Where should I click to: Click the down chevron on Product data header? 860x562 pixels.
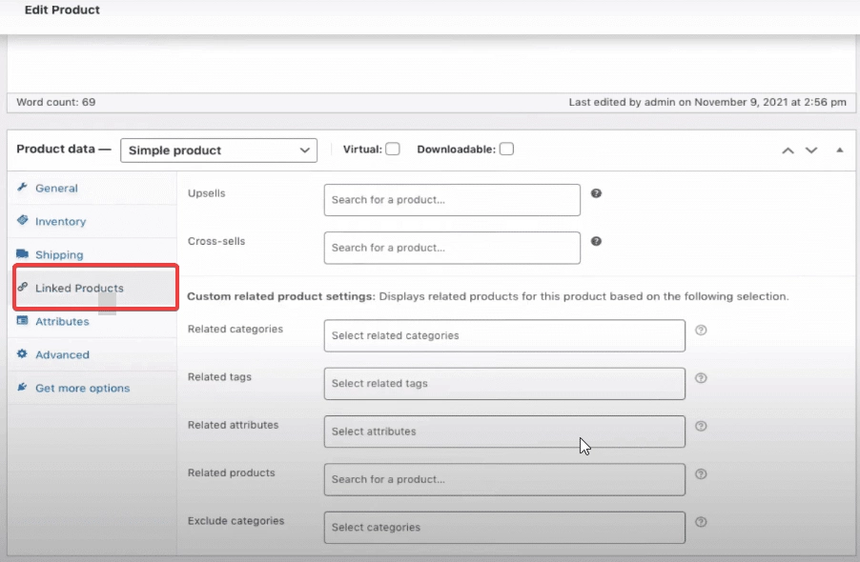coord(811,150)
